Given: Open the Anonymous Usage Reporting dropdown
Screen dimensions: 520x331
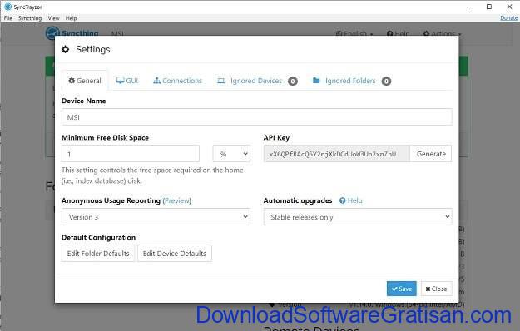Looking at the screenshot, I should tap(156, 217).
